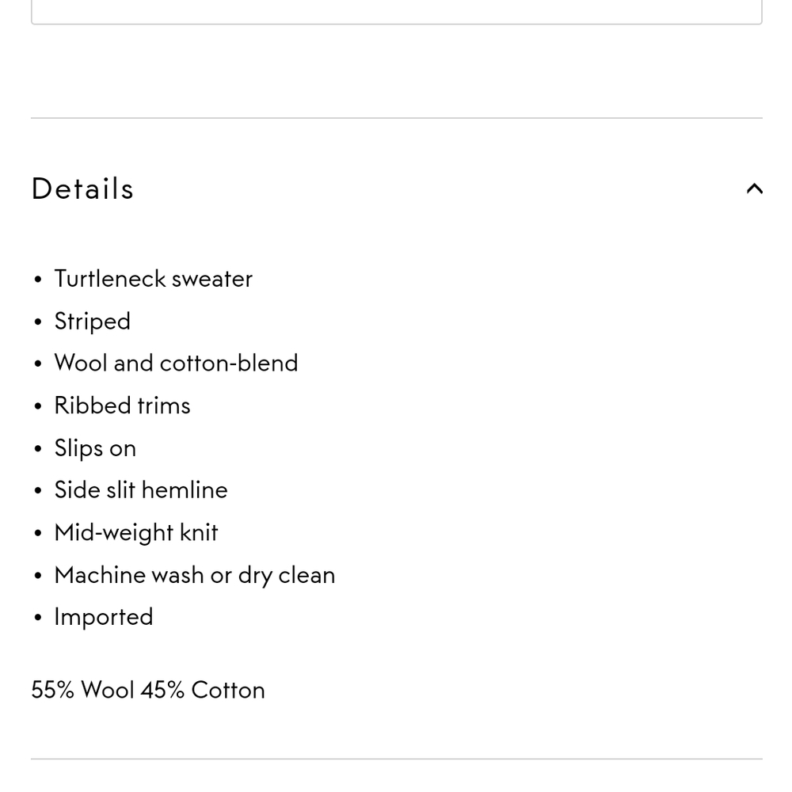Select the Ribbed trims line

pos(122,406)
